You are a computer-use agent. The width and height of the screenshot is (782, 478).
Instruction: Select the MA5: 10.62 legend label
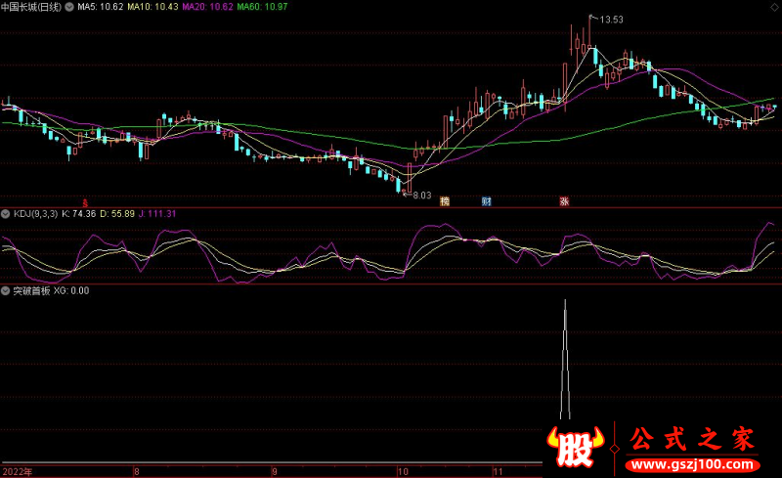100,7
